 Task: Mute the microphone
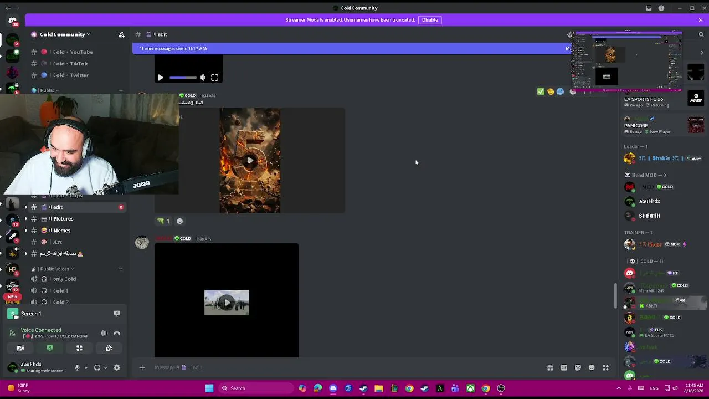pos(77,367)
